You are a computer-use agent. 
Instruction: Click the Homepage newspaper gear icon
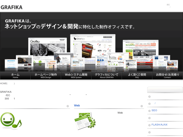pos(85,121)
